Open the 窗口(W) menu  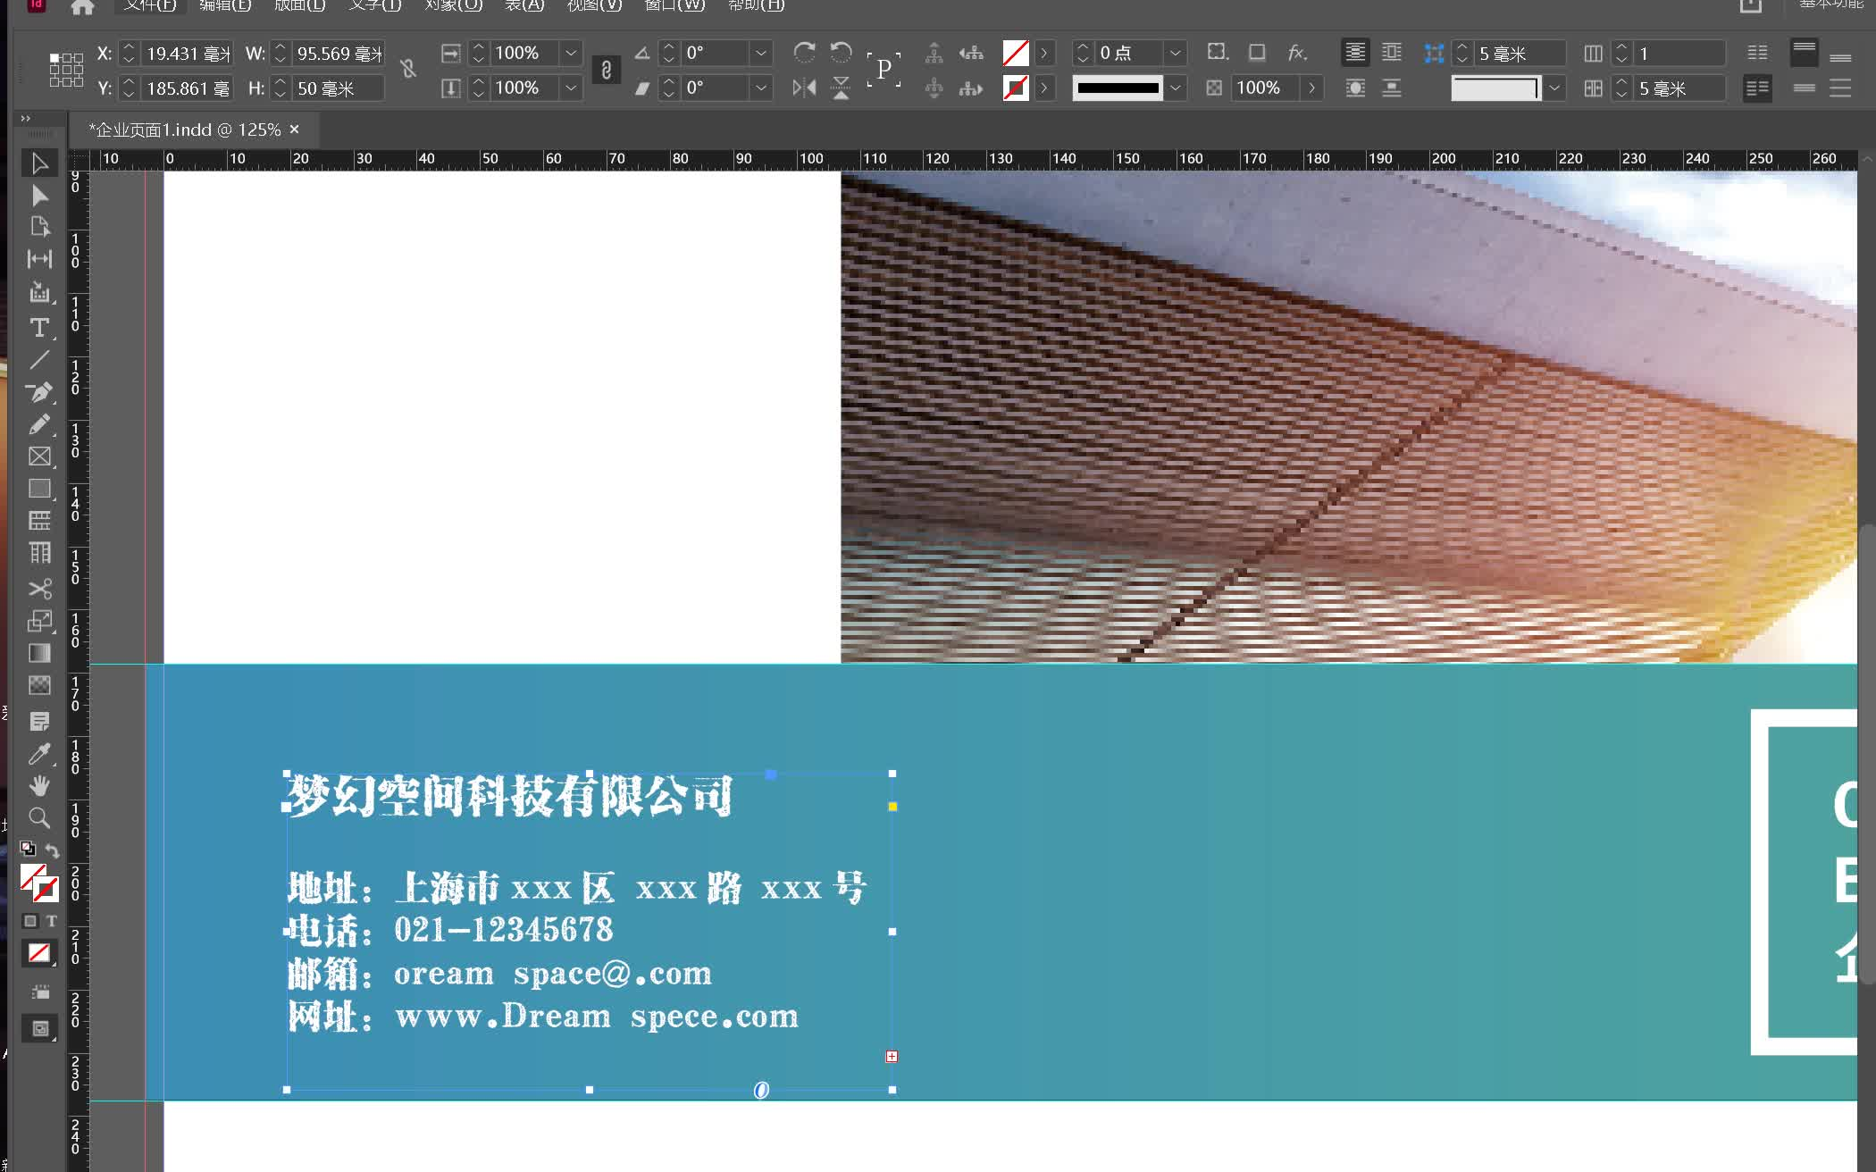[x=674, y=6]
